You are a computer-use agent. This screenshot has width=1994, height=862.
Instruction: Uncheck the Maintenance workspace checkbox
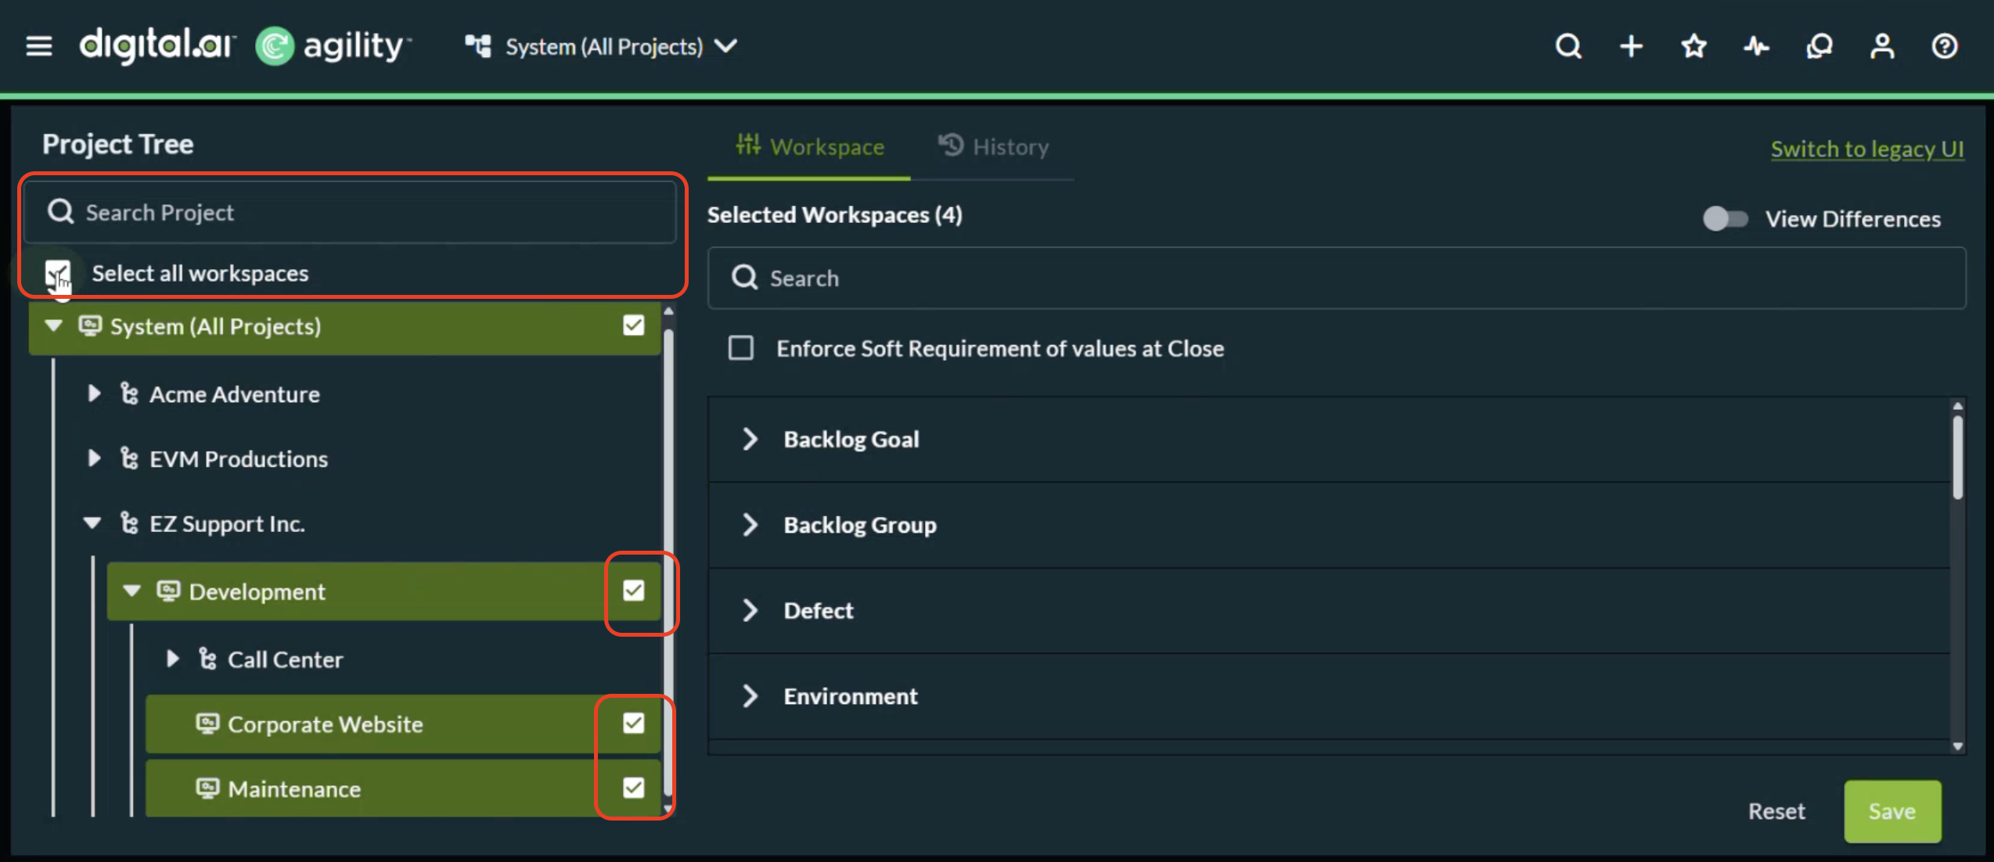[632, 788]
